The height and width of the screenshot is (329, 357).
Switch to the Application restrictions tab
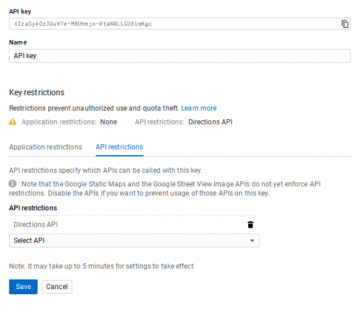[x=46, y=147]
